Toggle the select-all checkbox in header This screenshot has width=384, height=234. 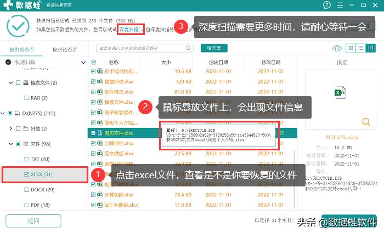click(x=93, y=62)
